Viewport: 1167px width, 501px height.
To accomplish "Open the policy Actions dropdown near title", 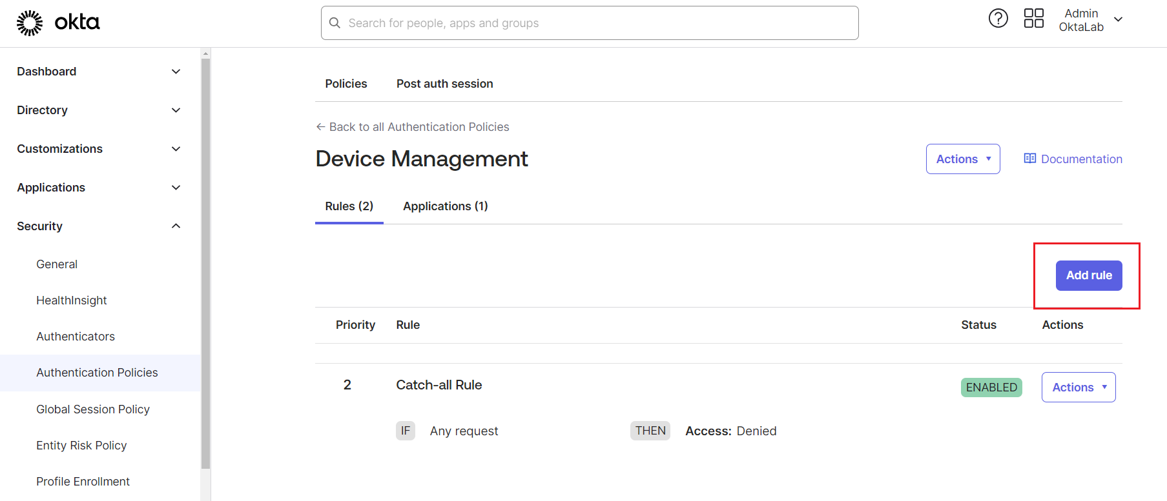I will click(962, 159).
